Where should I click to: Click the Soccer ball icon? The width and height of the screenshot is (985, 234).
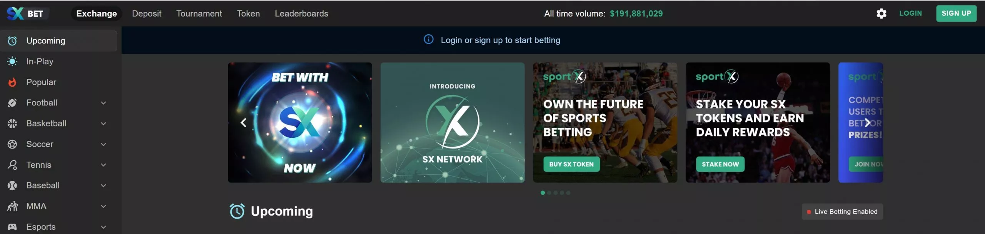click(x=12, y=144)
